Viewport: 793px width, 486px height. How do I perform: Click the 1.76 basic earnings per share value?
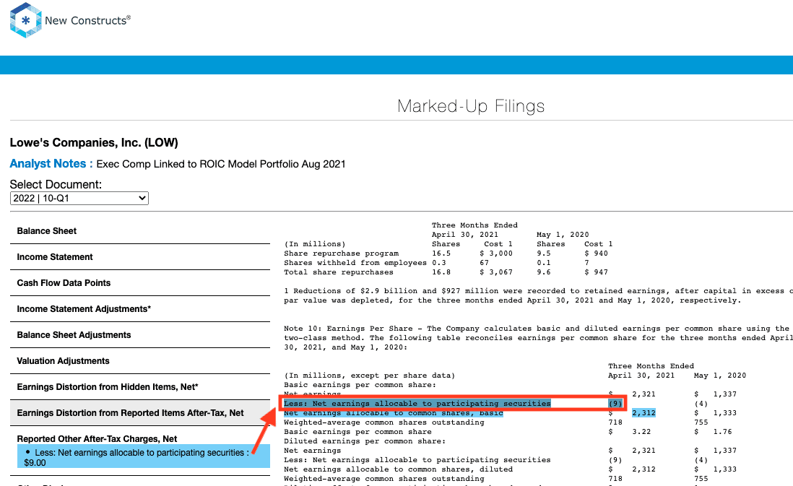(x=723, y=432)
